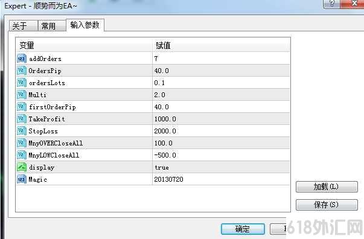Select the OrdersPip variable name

45,71
